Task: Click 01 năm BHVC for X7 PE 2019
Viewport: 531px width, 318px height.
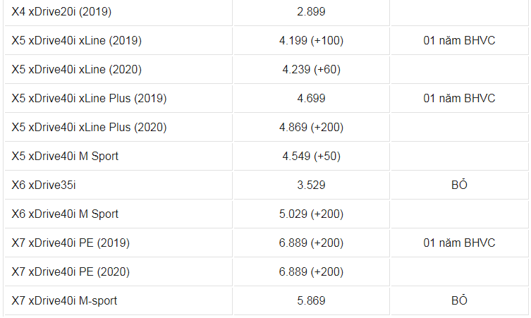Action: [x=459, y=243]
